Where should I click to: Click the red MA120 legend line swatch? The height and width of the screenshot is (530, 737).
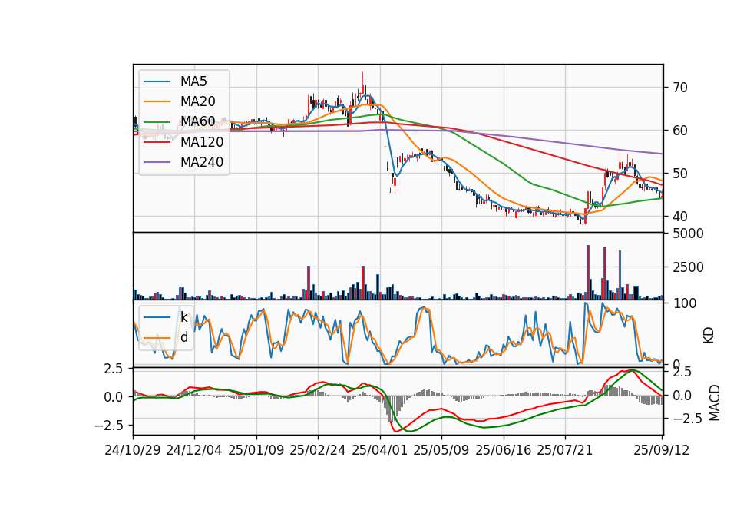157,142
